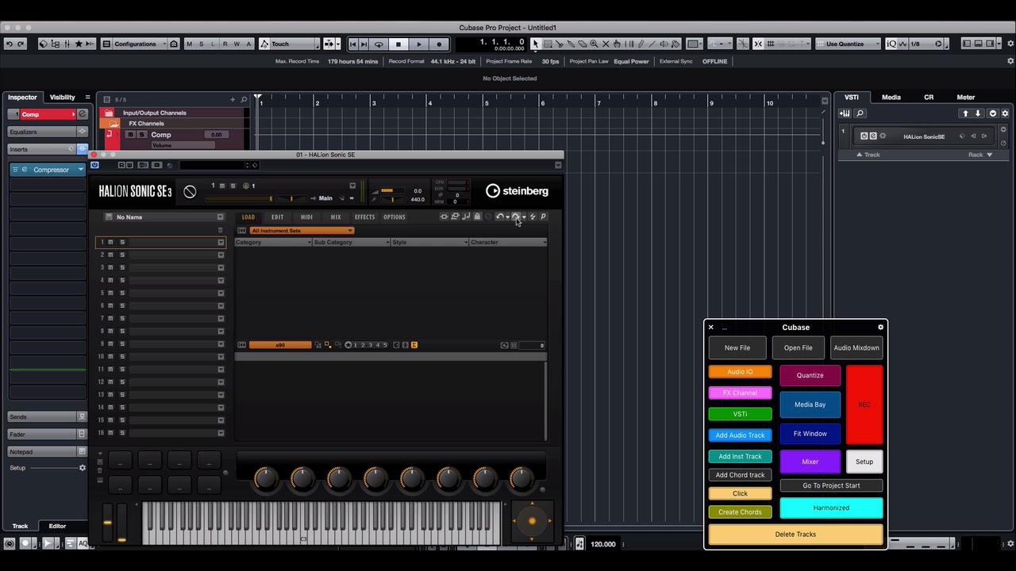Activate Solo S button in toolbar
The width and height of the screenshot is (1016, 571).
(x=201, y=44)
